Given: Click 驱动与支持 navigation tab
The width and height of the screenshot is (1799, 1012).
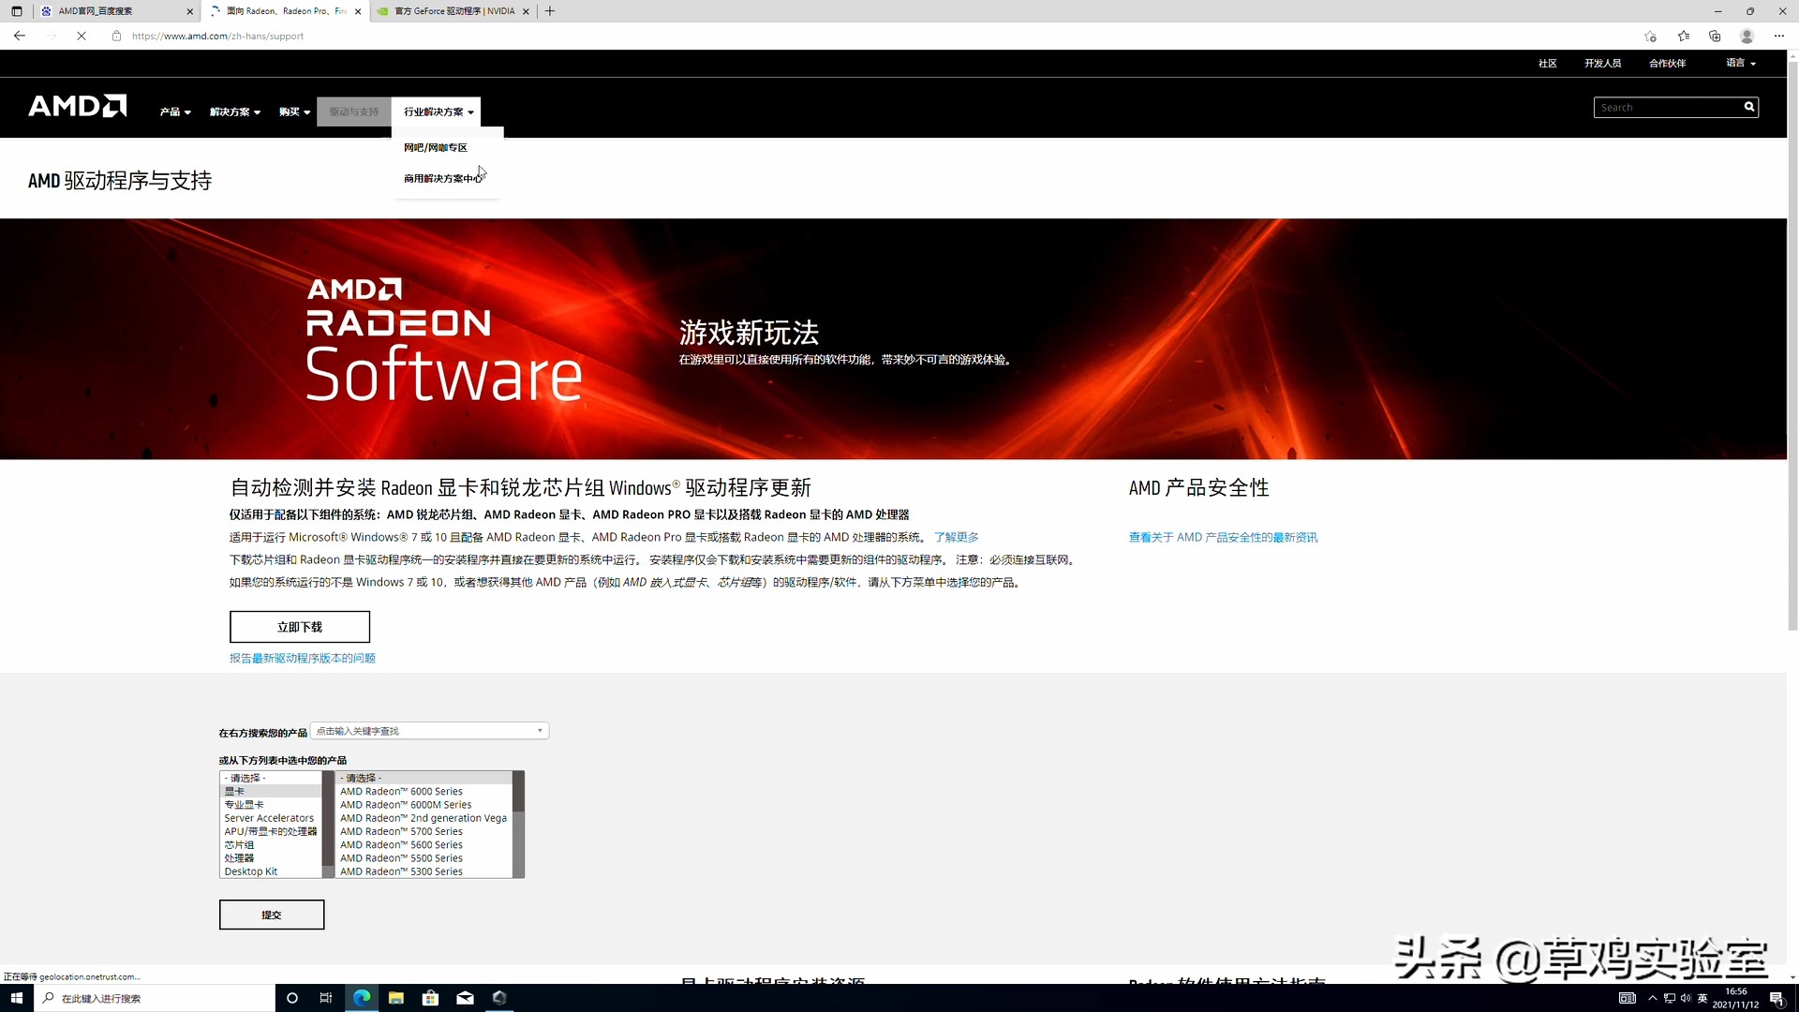Looking at the screenshot, I should point(352,112).
